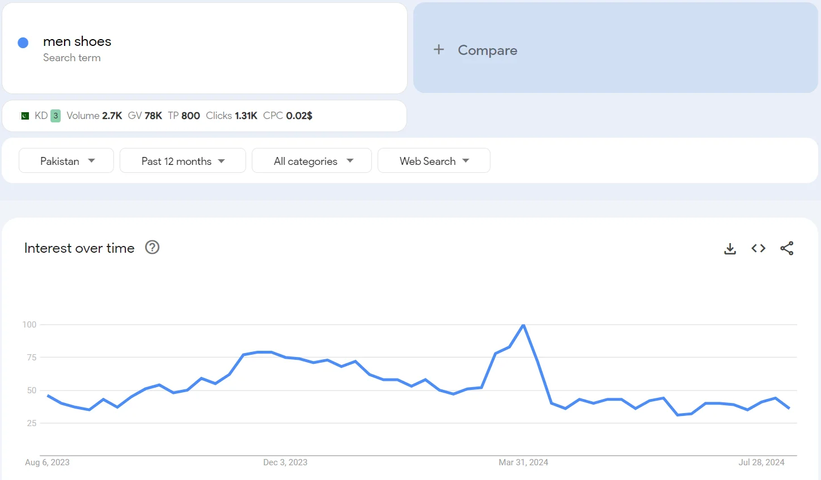This screenshot has width=821, height=480.
Task: Click the Past 12 months dropdown arrow
Action: pos(222,161)
